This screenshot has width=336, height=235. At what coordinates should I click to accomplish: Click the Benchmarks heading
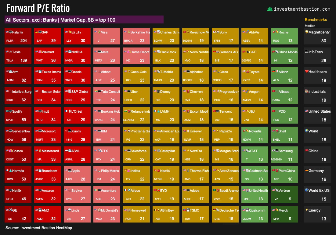click(316, 20)
